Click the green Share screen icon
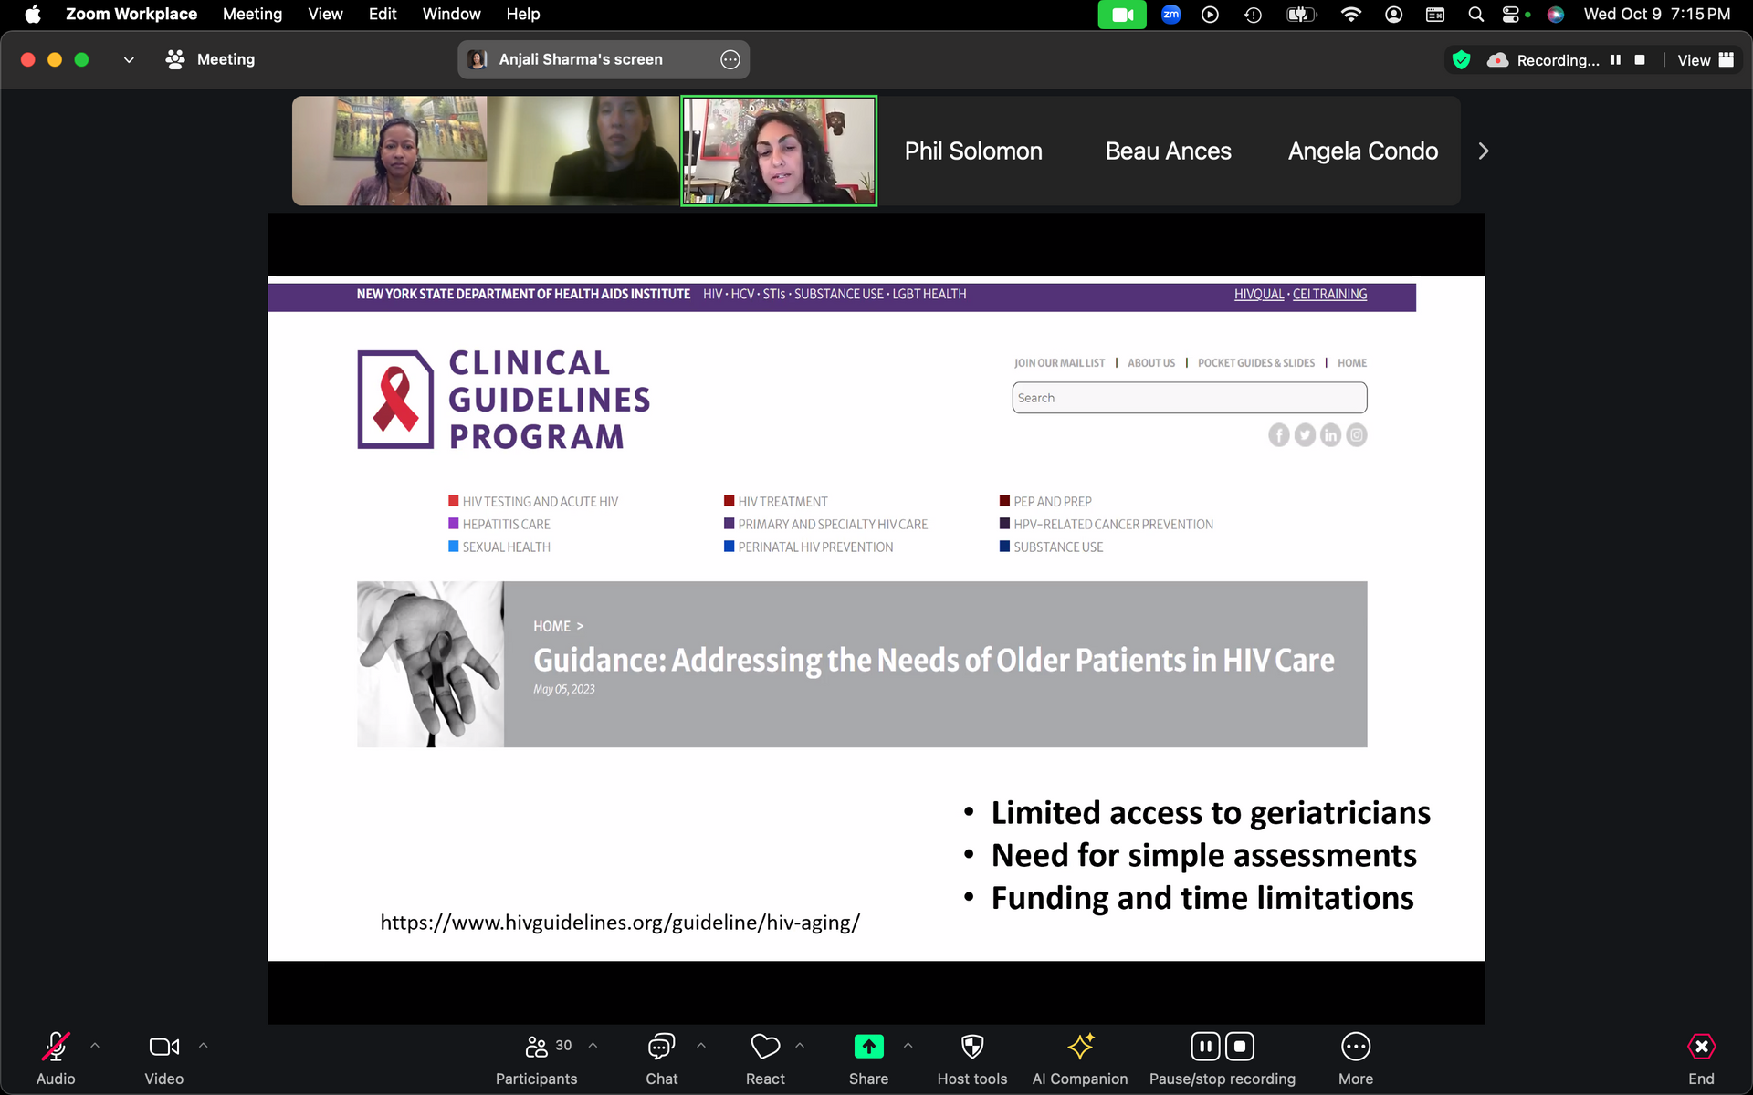The height and width of the screenshot is (1095, 1753). coord(868,1047)
